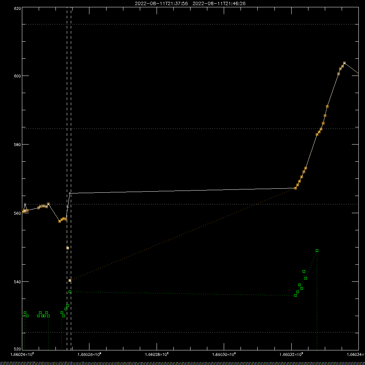Click the x-axis label 1.66030×10⁹
The image size is (365, 365).
click(x=224, y=354)
